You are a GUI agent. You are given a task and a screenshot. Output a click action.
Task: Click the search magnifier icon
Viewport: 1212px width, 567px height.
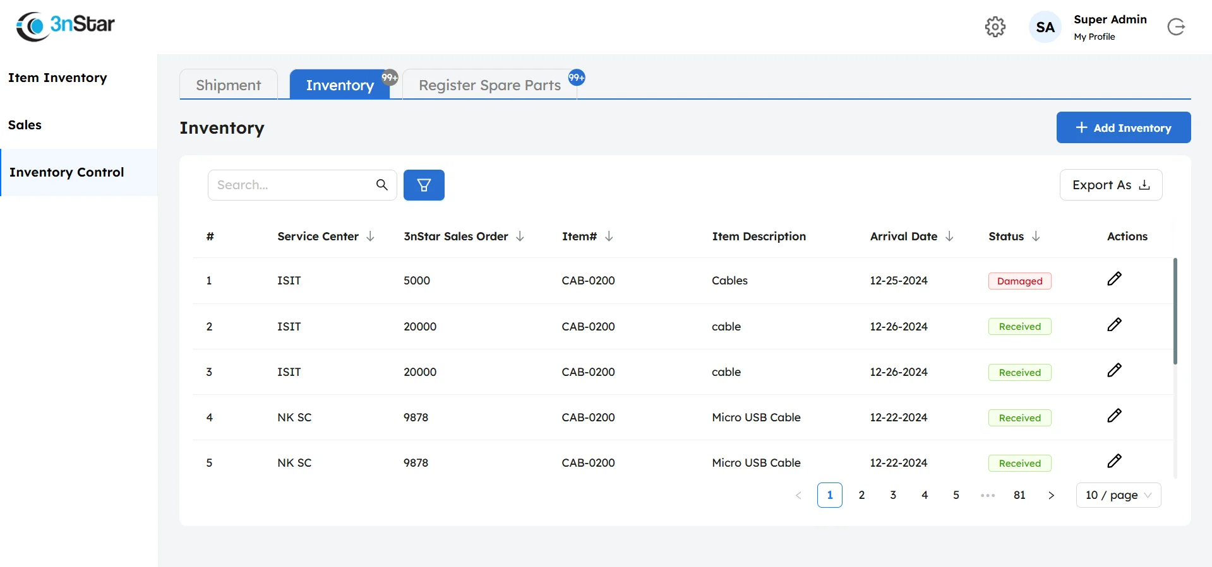381,185
